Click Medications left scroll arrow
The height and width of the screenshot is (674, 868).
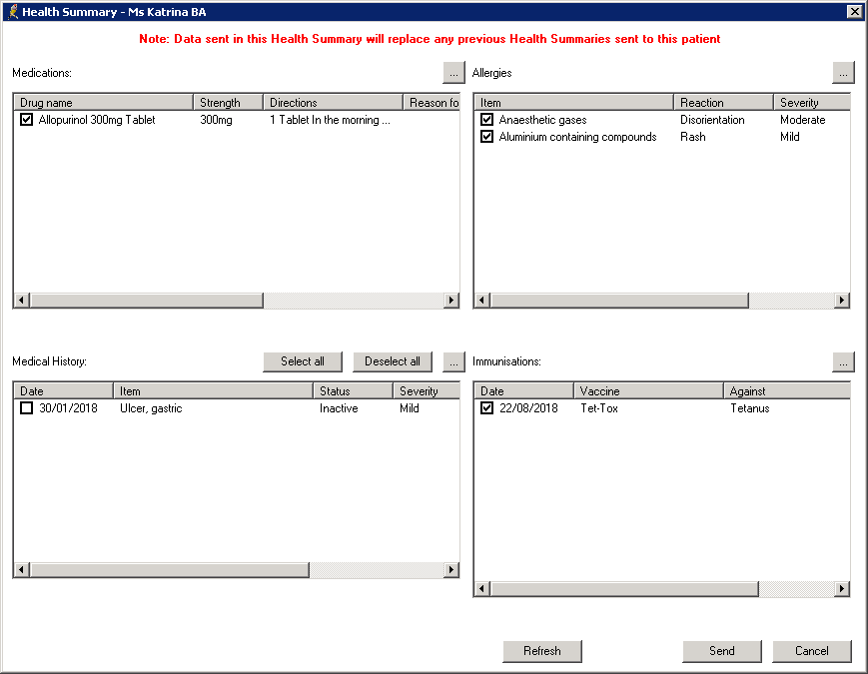point(22,301)
